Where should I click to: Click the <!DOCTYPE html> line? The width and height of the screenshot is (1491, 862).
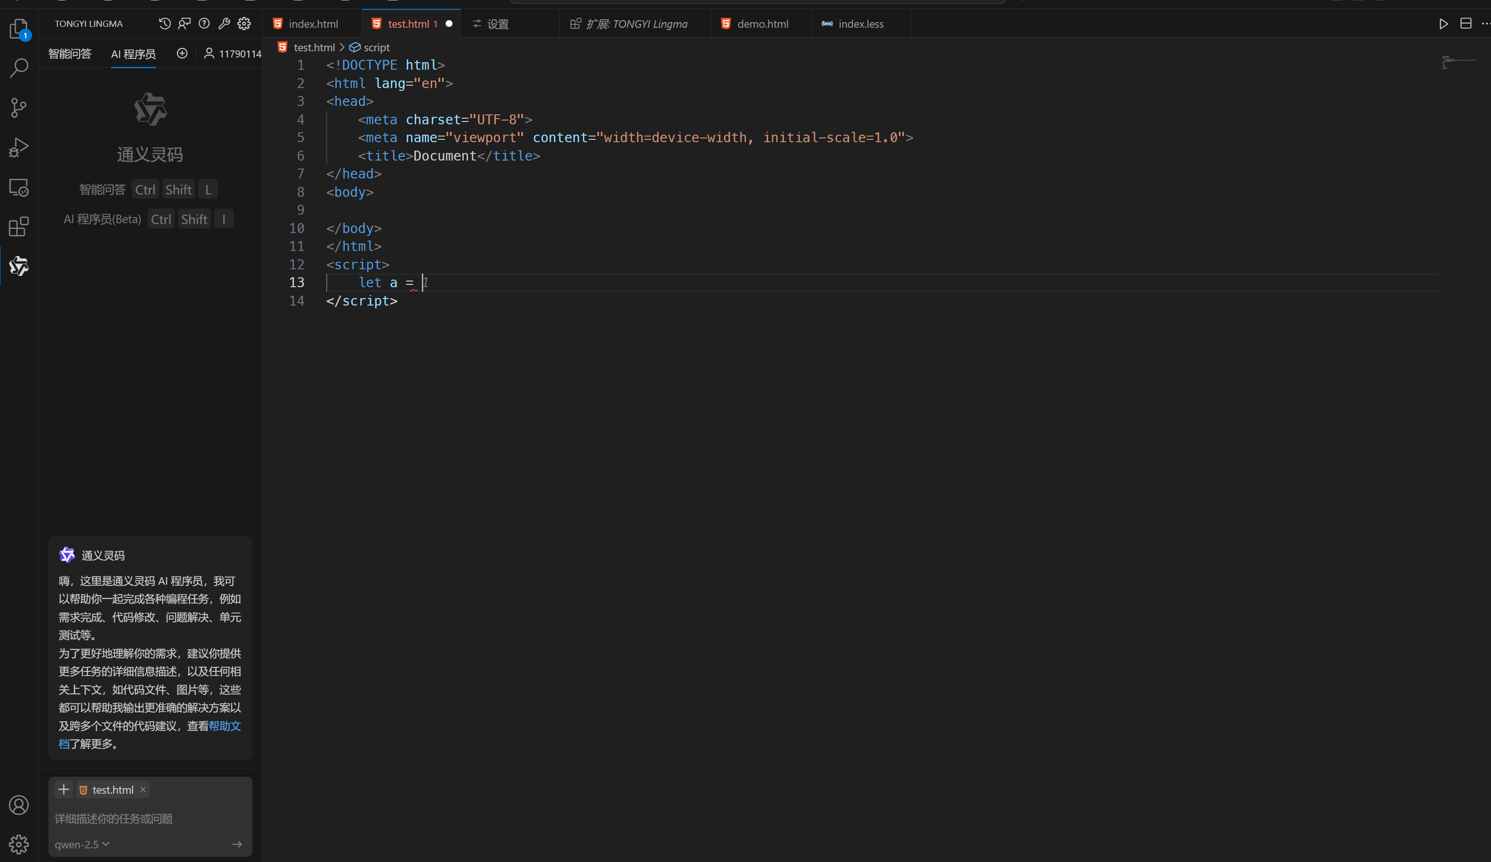[x=385, y=65]
